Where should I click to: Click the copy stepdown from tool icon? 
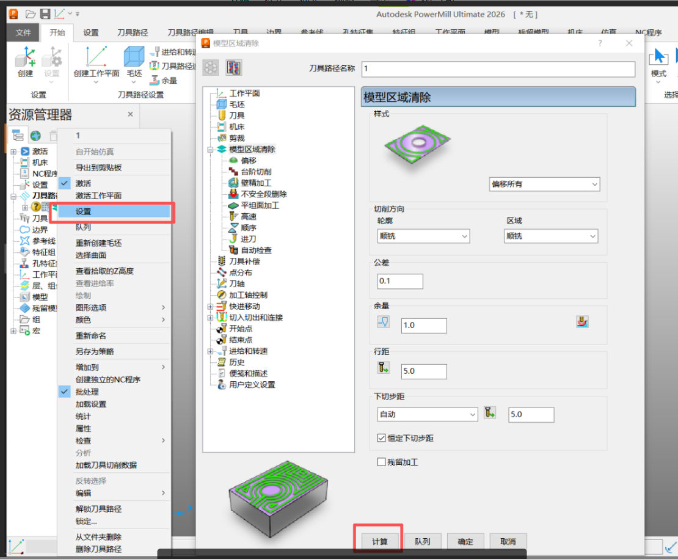489,412
